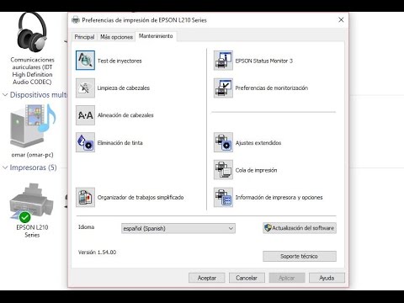Click the Idioma label
The height and width of the screenshot is (303, 404).
point(86,227)
